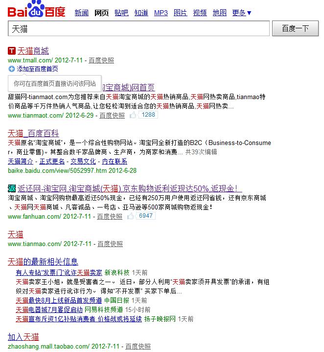Open the 地图 tab

[x=220, y=13]
